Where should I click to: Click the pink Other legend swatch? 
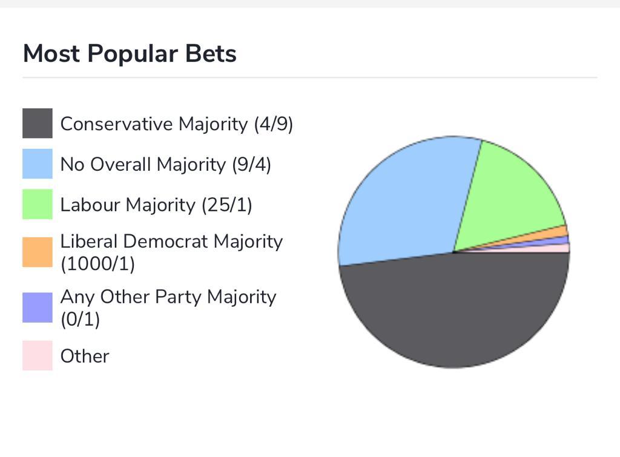38,355
